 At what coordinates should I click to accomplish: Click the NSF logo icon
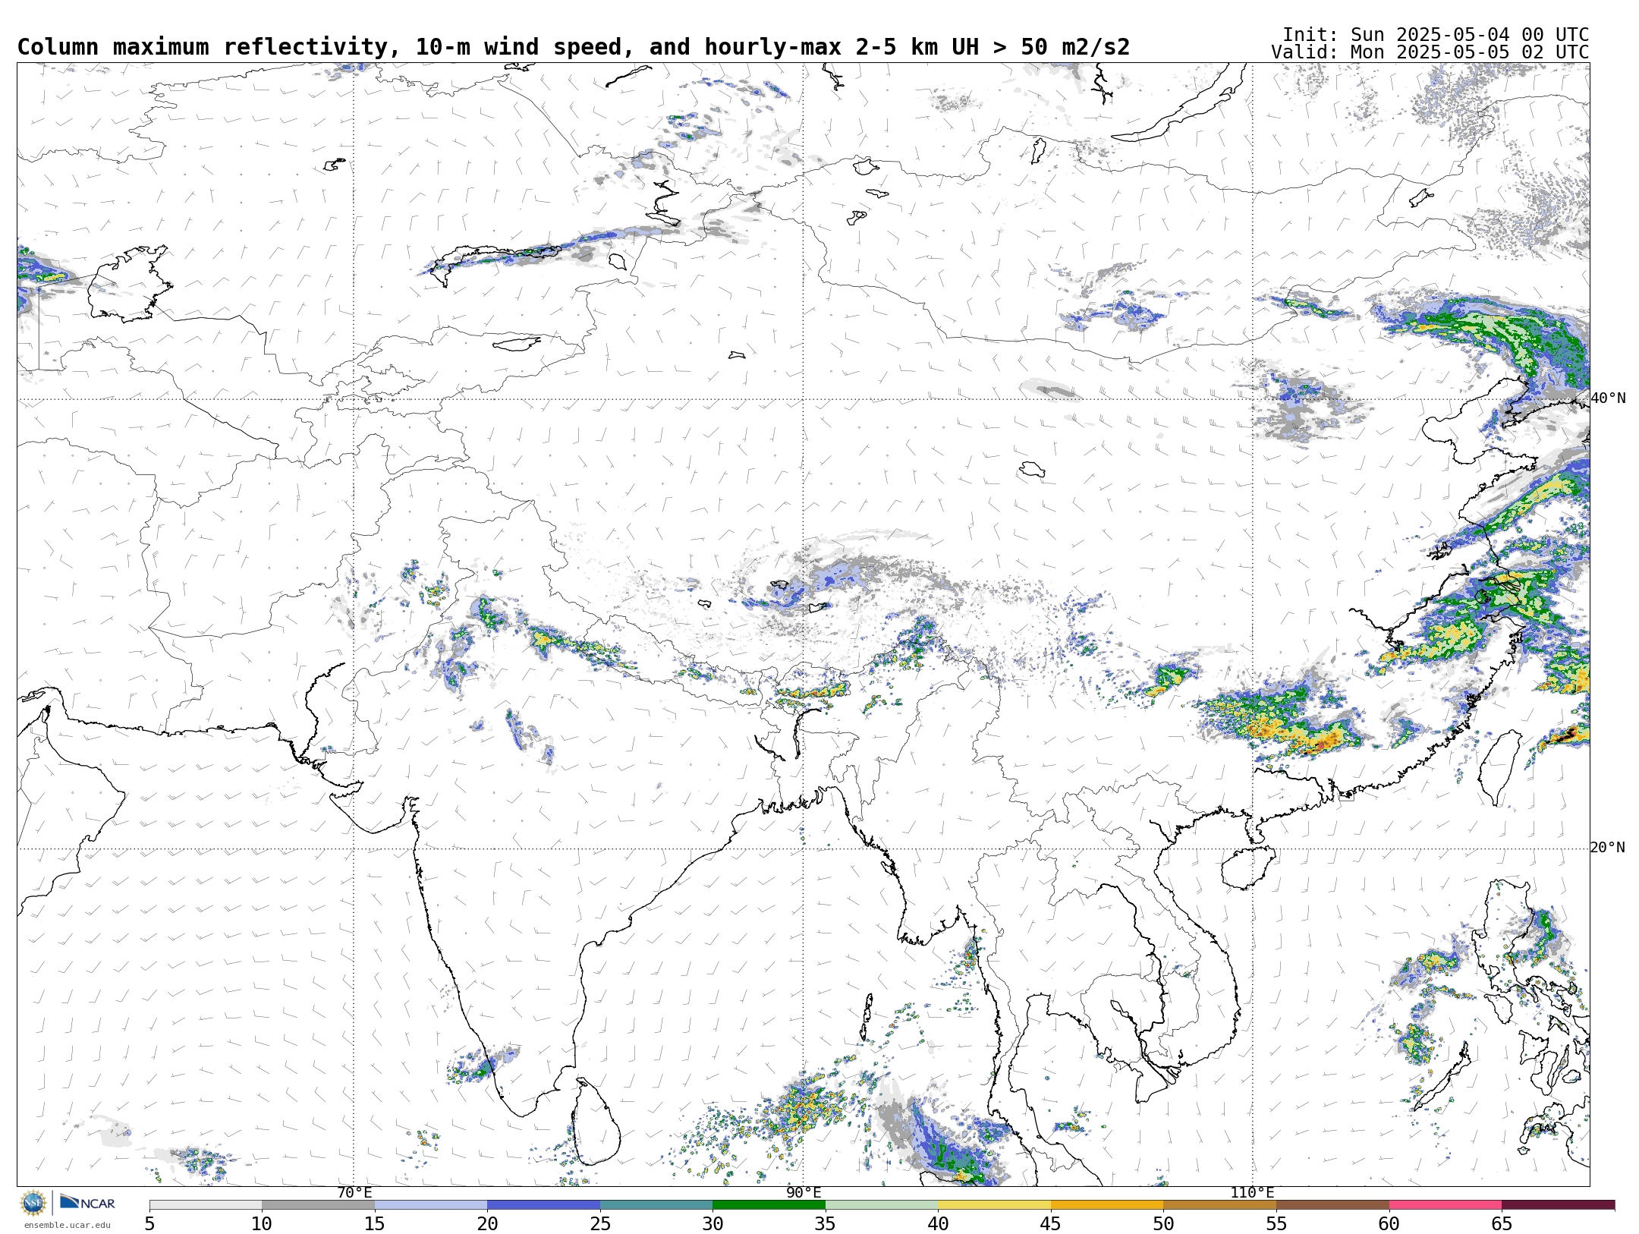pos(33,1203)
